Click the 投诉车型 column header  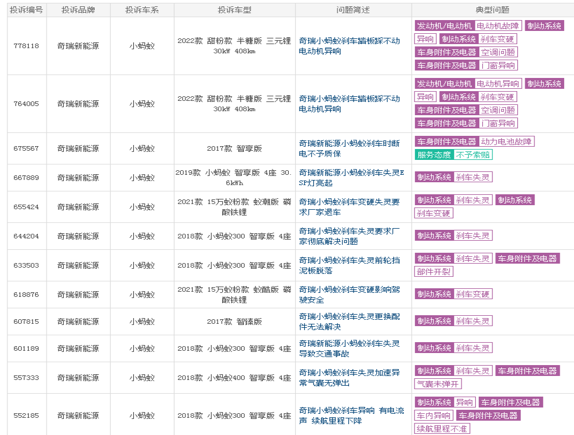(x=235, y=10)
